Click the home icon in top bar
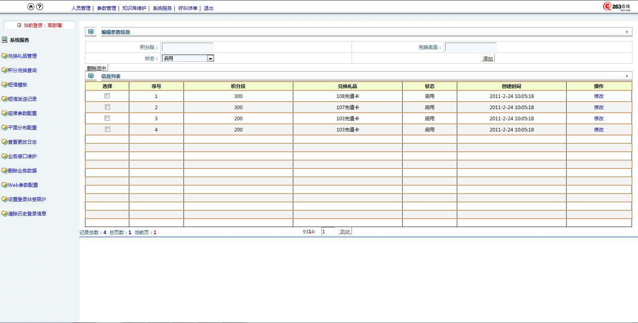The height and width of the screenshot is (323, 638). tap(31, 6)
